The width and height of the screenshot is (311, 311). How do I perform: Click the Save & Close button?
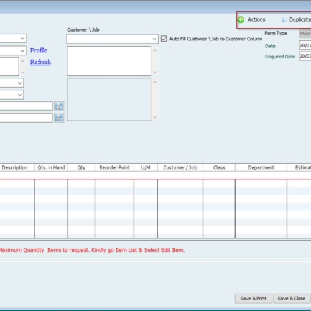pyautogui.click(x=291, y=299)
